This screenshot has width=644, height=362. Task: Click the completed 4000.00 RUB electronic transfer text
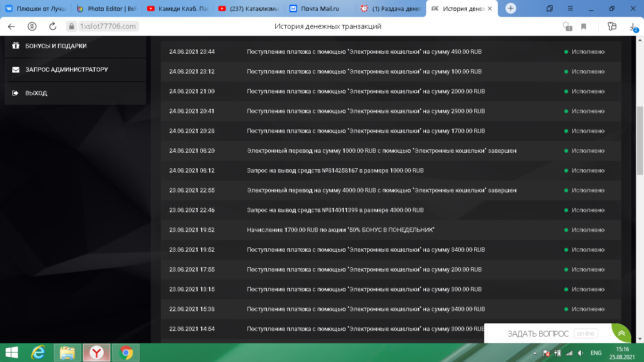pos(382,190)
